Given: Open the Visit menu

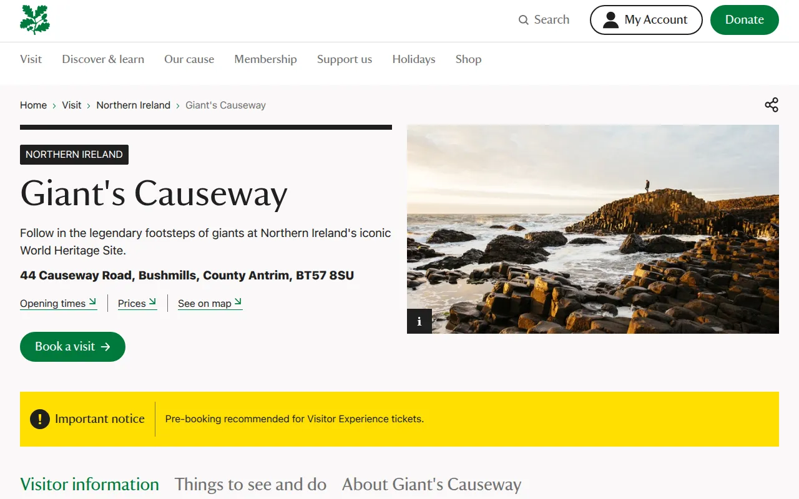Looking at the screenshot, I should click(x=31, y=59).
